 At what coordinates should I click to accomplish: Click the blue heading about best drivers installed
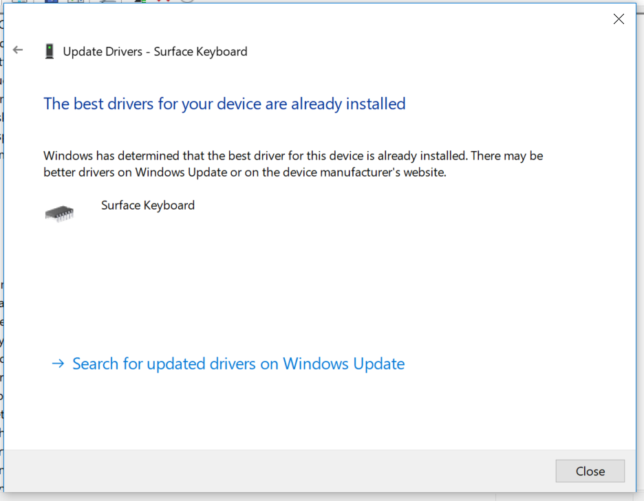pos(224,103)
